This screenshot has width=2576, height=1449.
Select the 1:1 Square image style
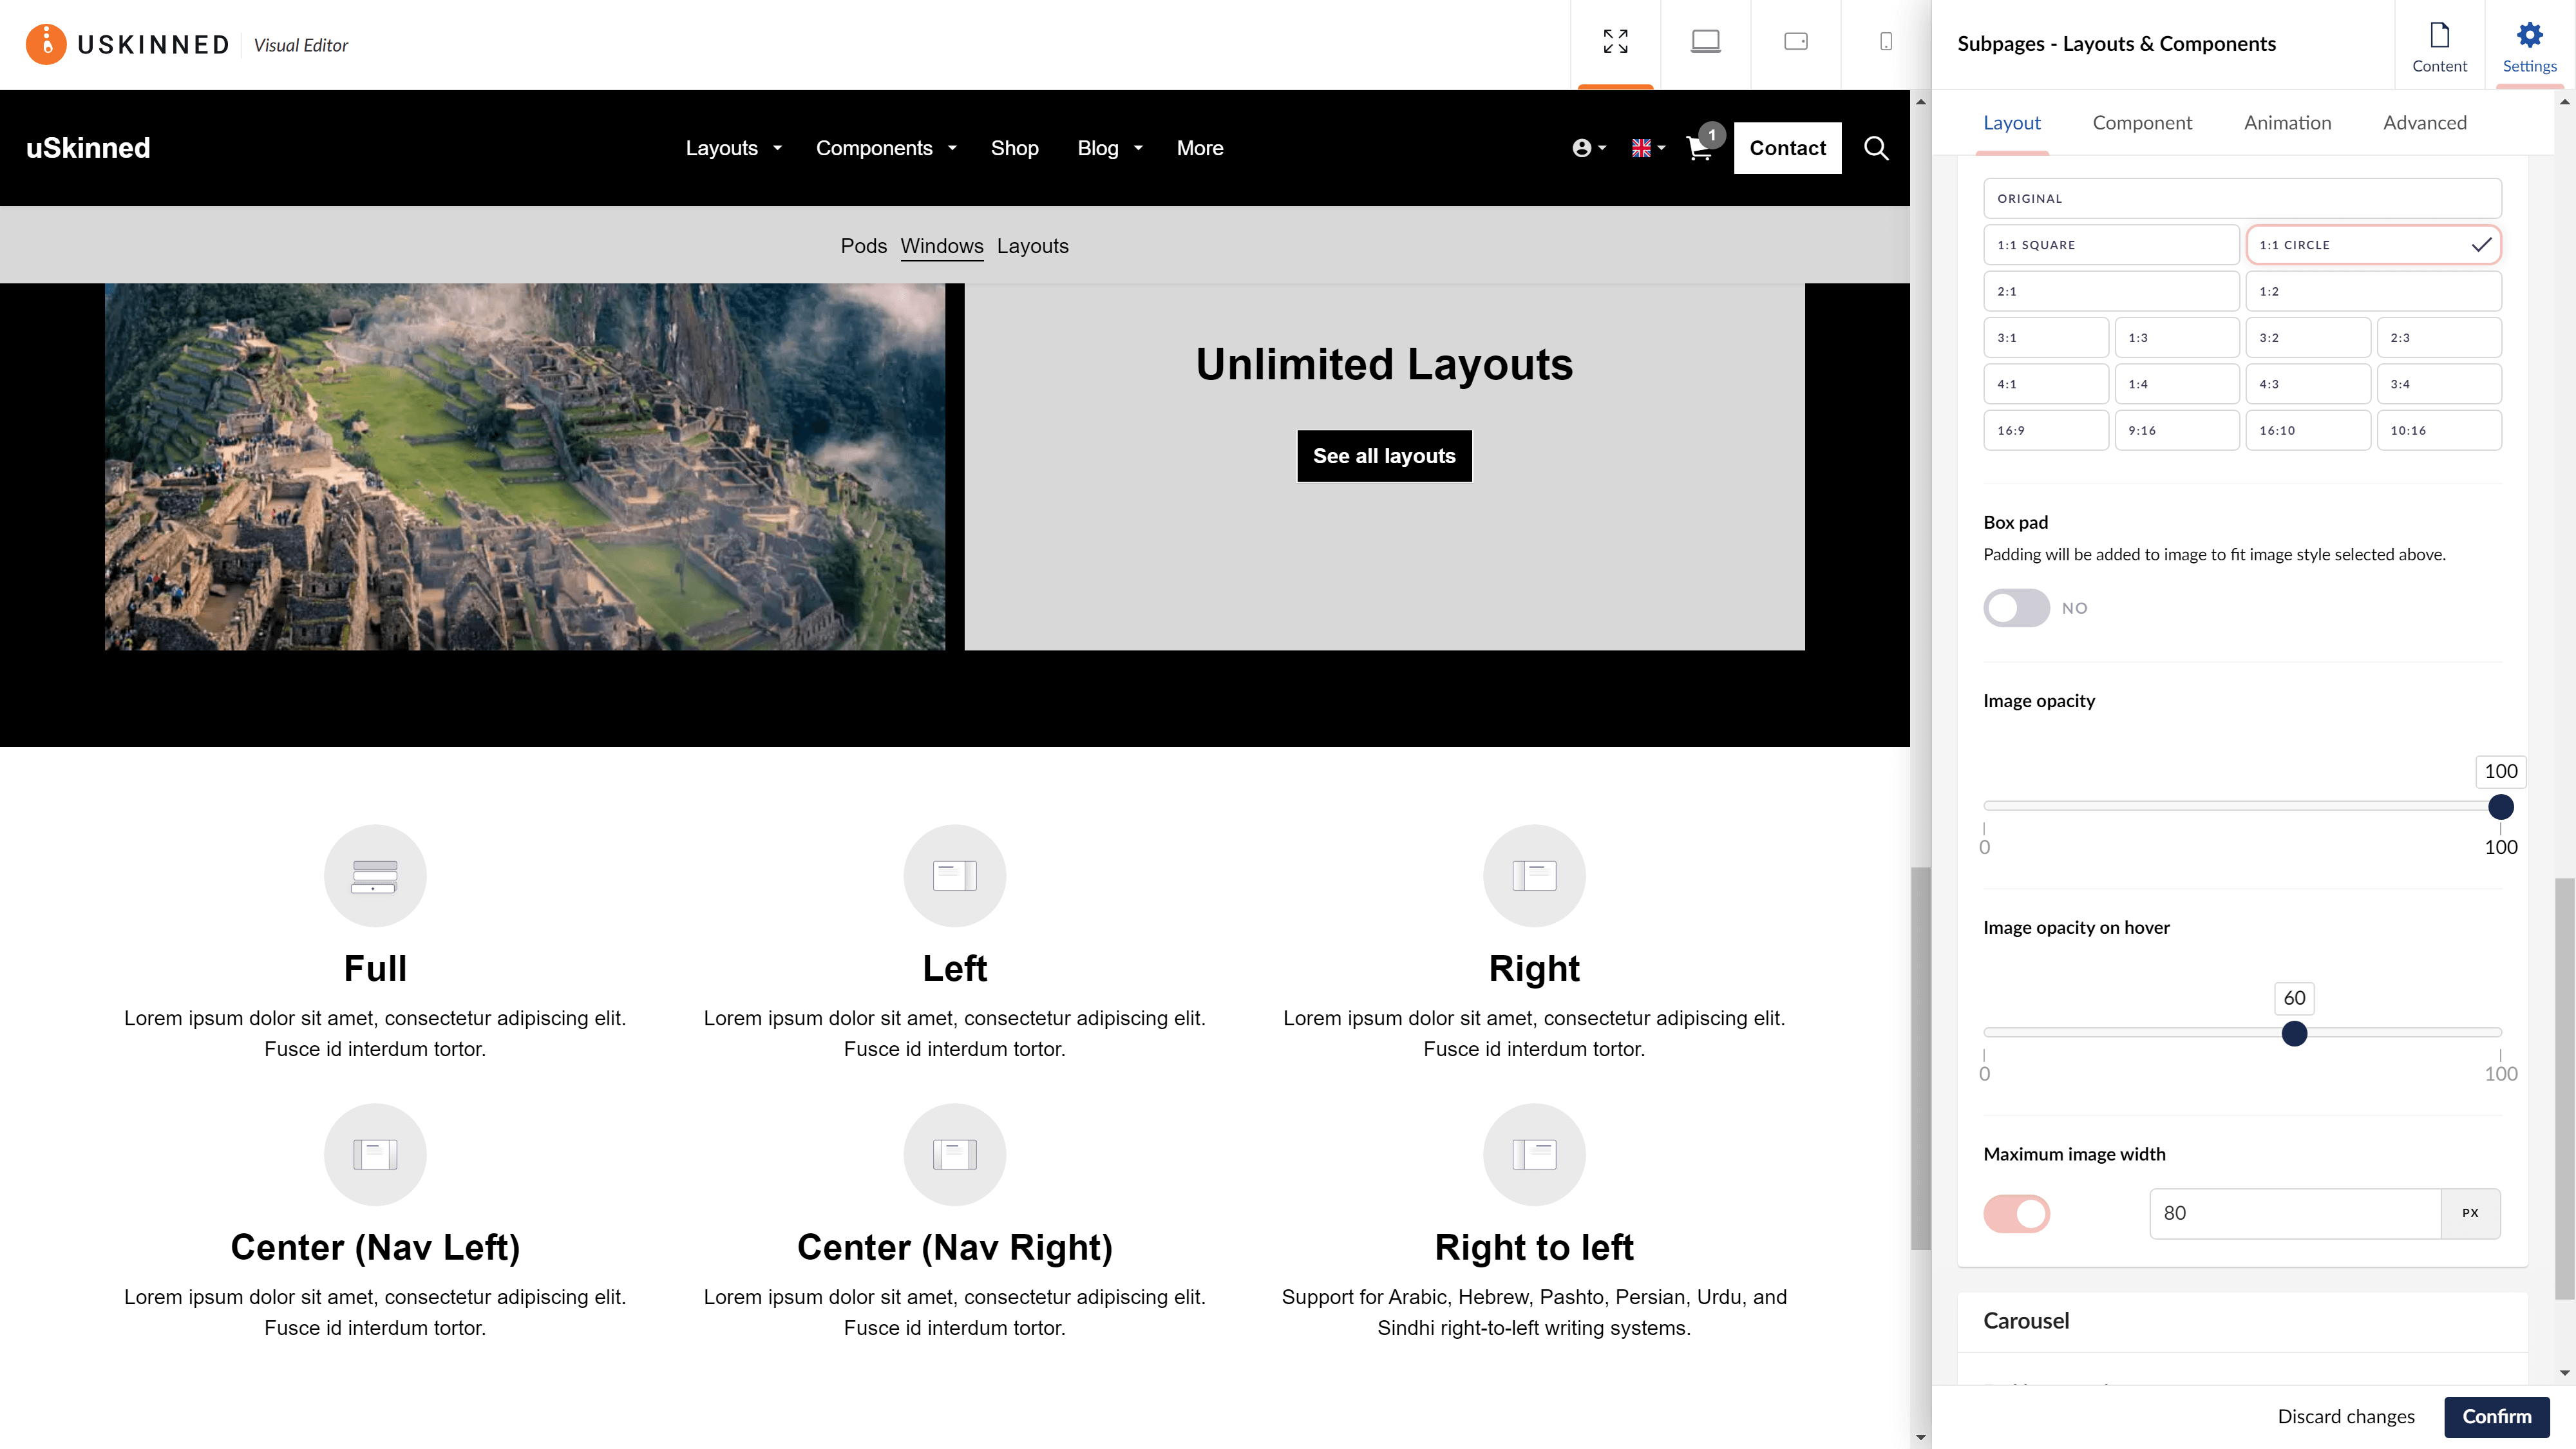point(2110,245)
